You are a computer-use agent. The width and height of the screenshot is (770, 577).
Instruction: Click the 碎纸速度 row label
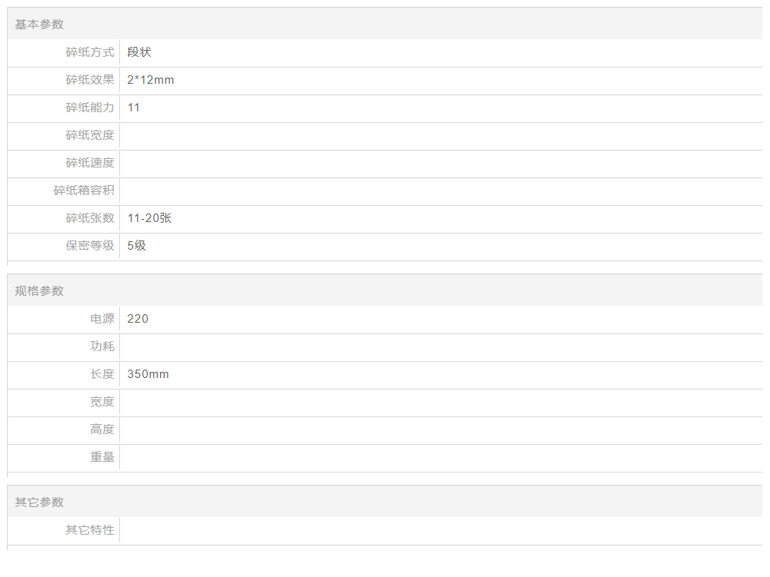coord(90,163)
